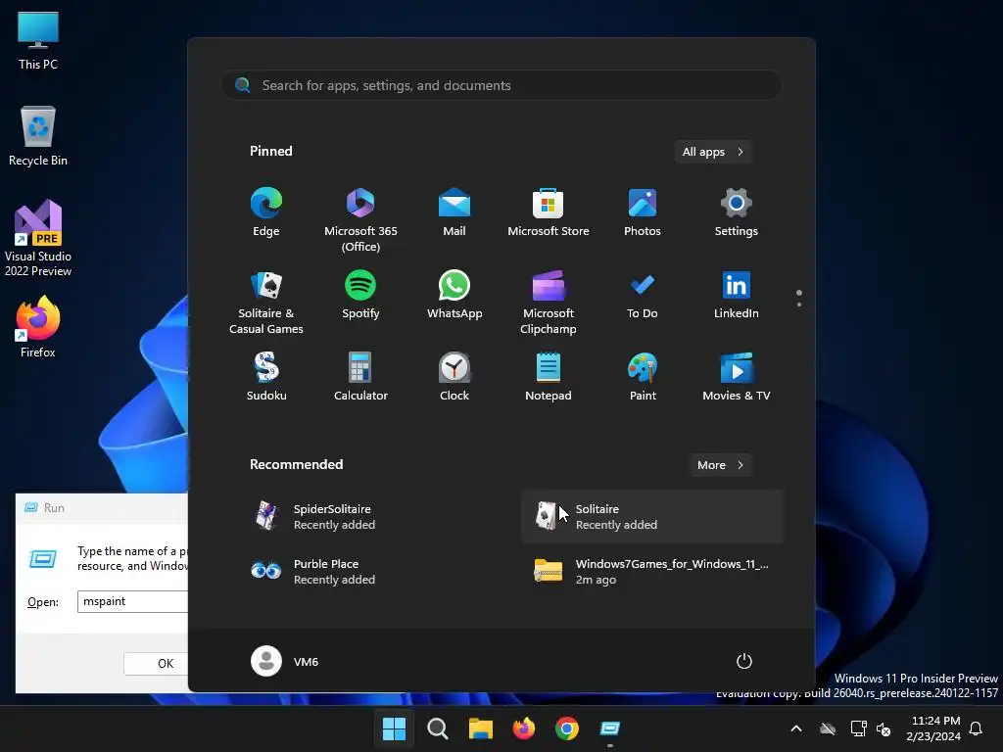Click OK in the Run dialog
This screenshot has height=752, width=1003.
pyautogui.click(x=157, y=664)
